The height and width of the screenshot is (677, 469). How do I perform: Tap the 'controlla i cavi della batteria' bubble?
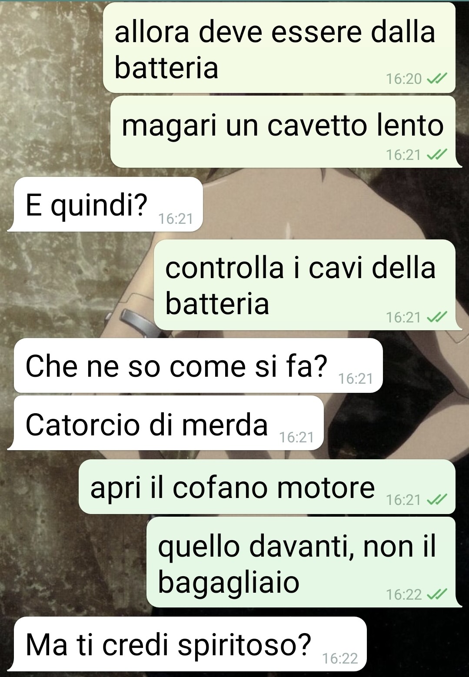(307, 285)
